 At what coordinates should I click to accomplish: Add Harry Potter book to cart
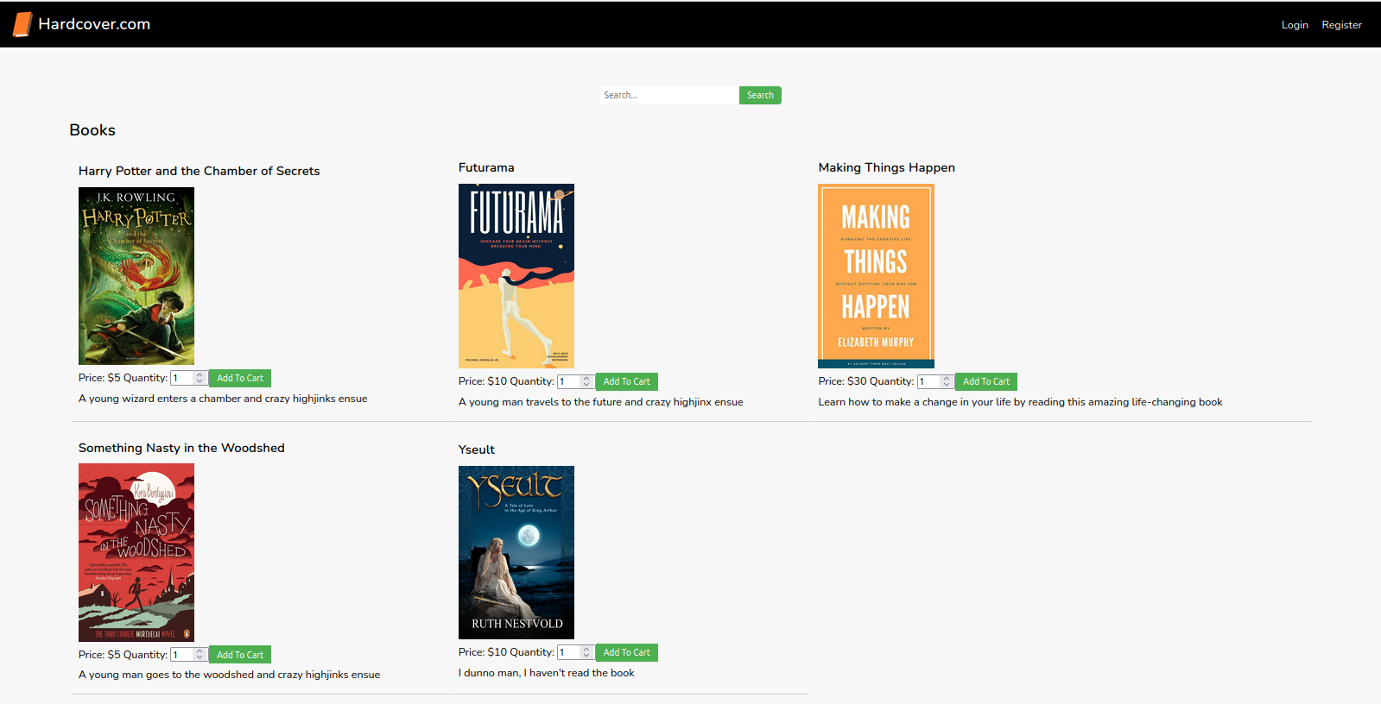240,378
